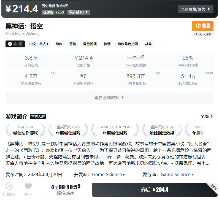Buy with 券后 ¥204.4 button
219x200 pixels.
[x=155, y=190]
